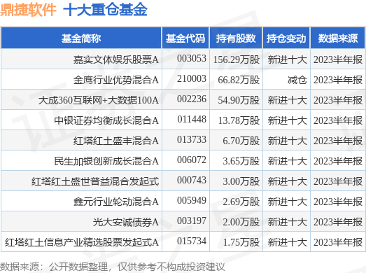Click 2023半年报 in the 003197 row
Screen dimensions: 366x273
tap(338, 222)
